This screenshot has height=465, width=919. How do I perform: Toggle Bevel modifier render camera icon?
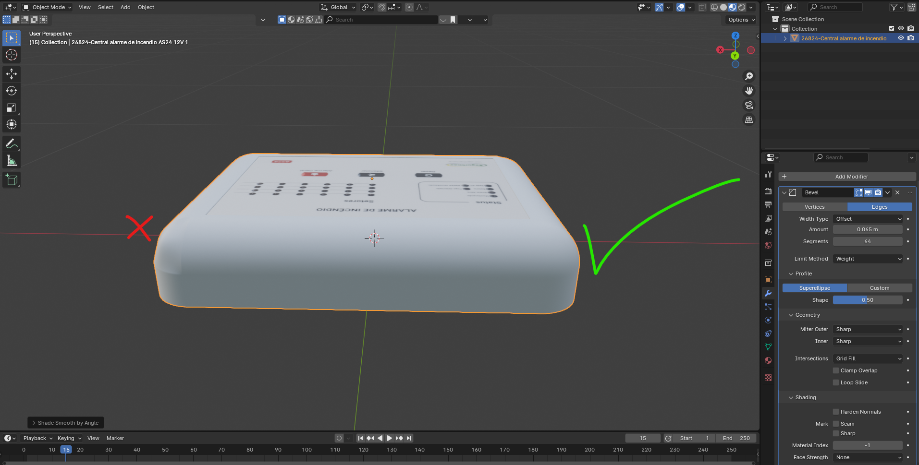(x=878, y=192)
